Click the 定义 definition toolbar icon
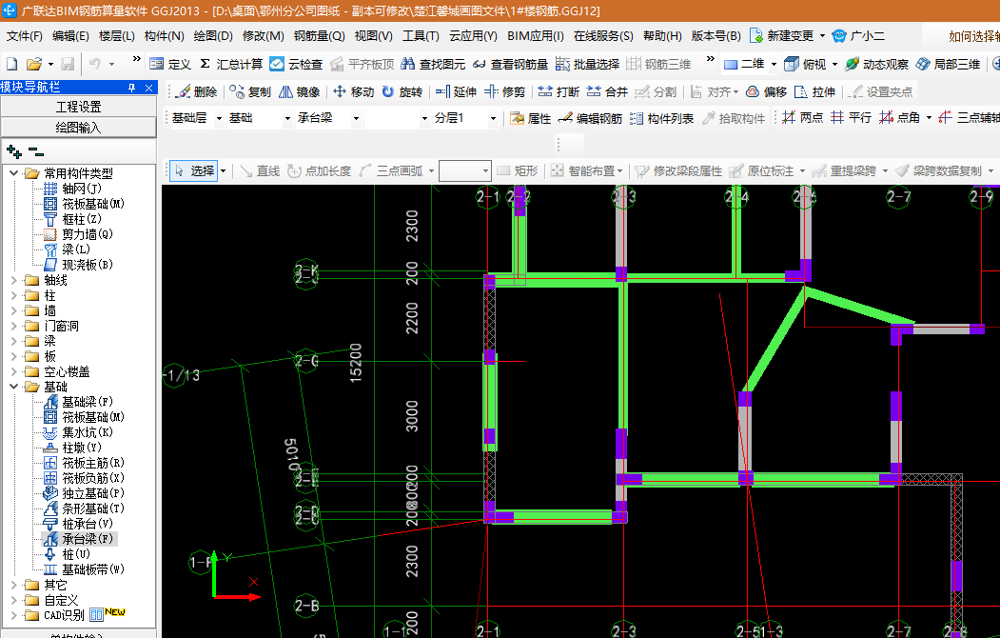 pyautogui.click(x=170, y=64)
